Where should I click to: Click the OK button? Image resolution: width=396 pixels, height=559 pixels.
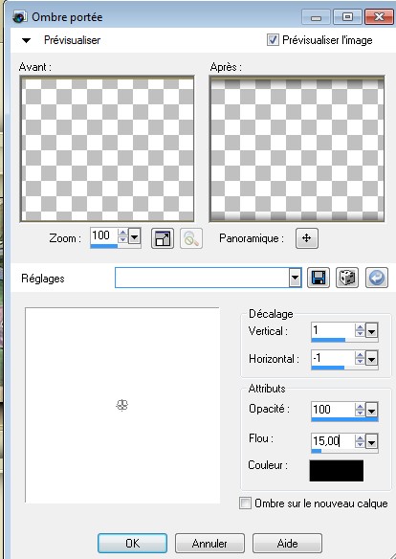click(x=132, y=543)
